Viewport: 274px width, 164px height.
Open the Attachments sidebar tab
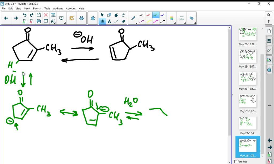pos(269,50)
